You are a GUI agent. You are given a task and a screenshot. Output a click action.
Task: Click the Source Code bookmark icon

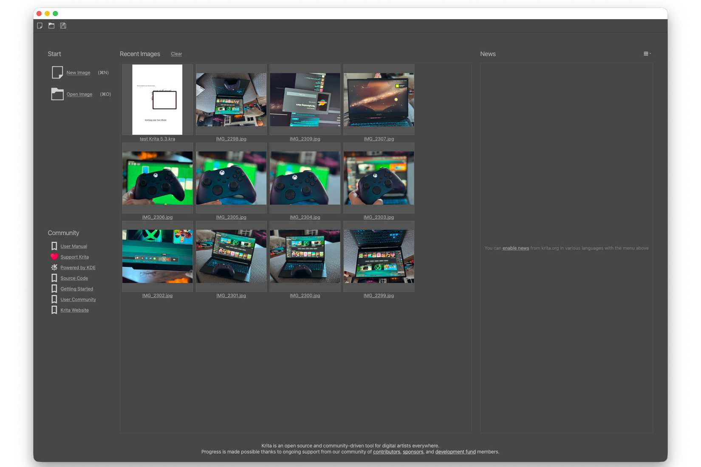54,278
